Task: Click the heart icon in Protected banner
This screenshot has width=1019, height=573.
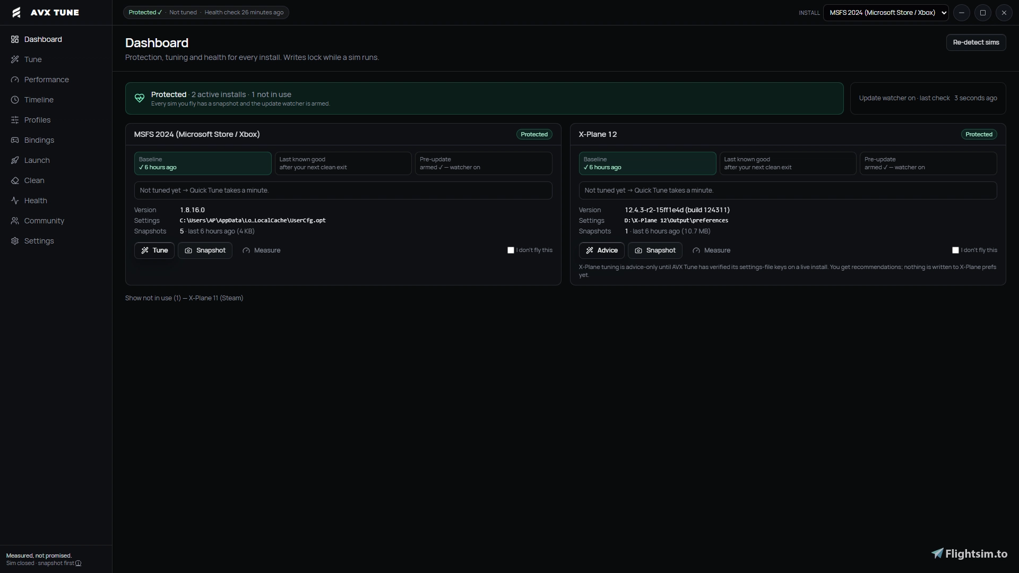Action: (140, 98)
